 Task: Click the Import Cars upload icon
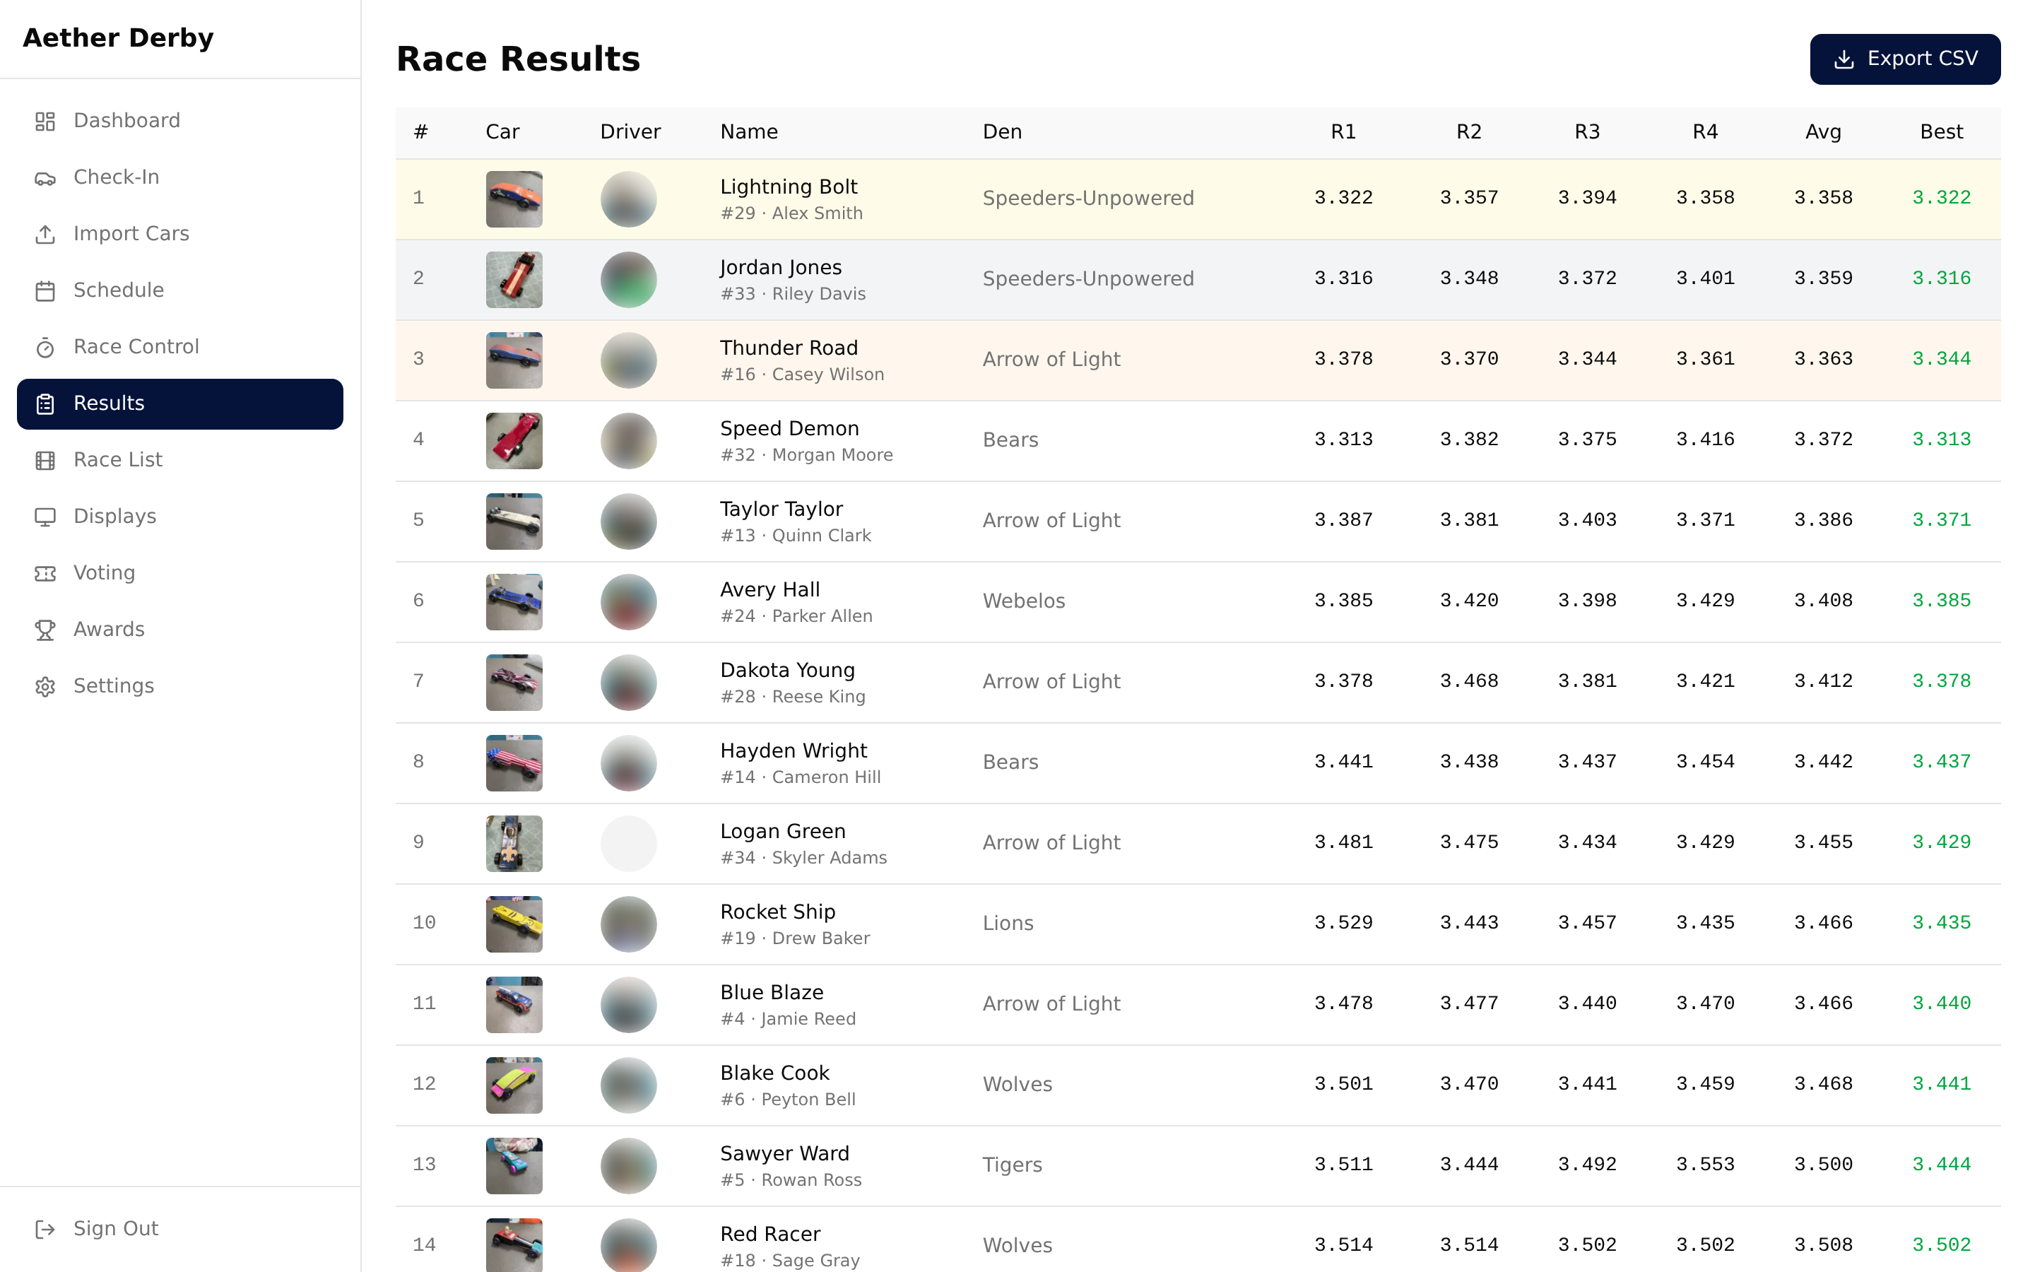[45, 234]
